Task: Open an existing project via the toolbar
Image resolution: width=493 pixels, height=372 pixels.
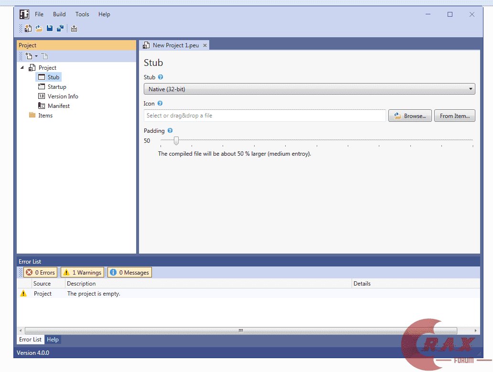Action: tap(38, 28)
